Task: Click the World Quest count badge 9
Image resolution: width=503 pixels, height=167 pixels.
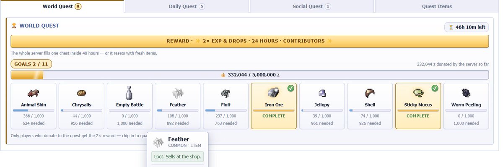Action: click(x=78, y=6)
